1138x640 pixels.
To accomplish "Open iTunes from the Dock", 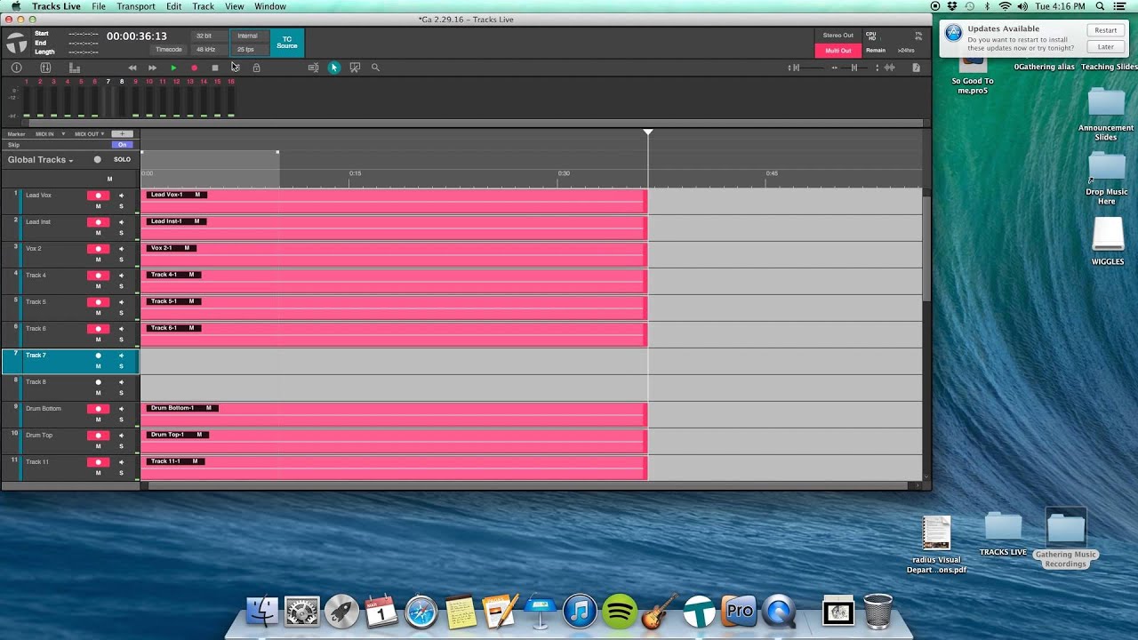I will pyautogui.click(x=580, y=612).
